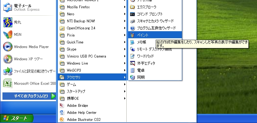Click the Adobe Bridge label text
The image size is (257, 123).
(x=77, y=106)
